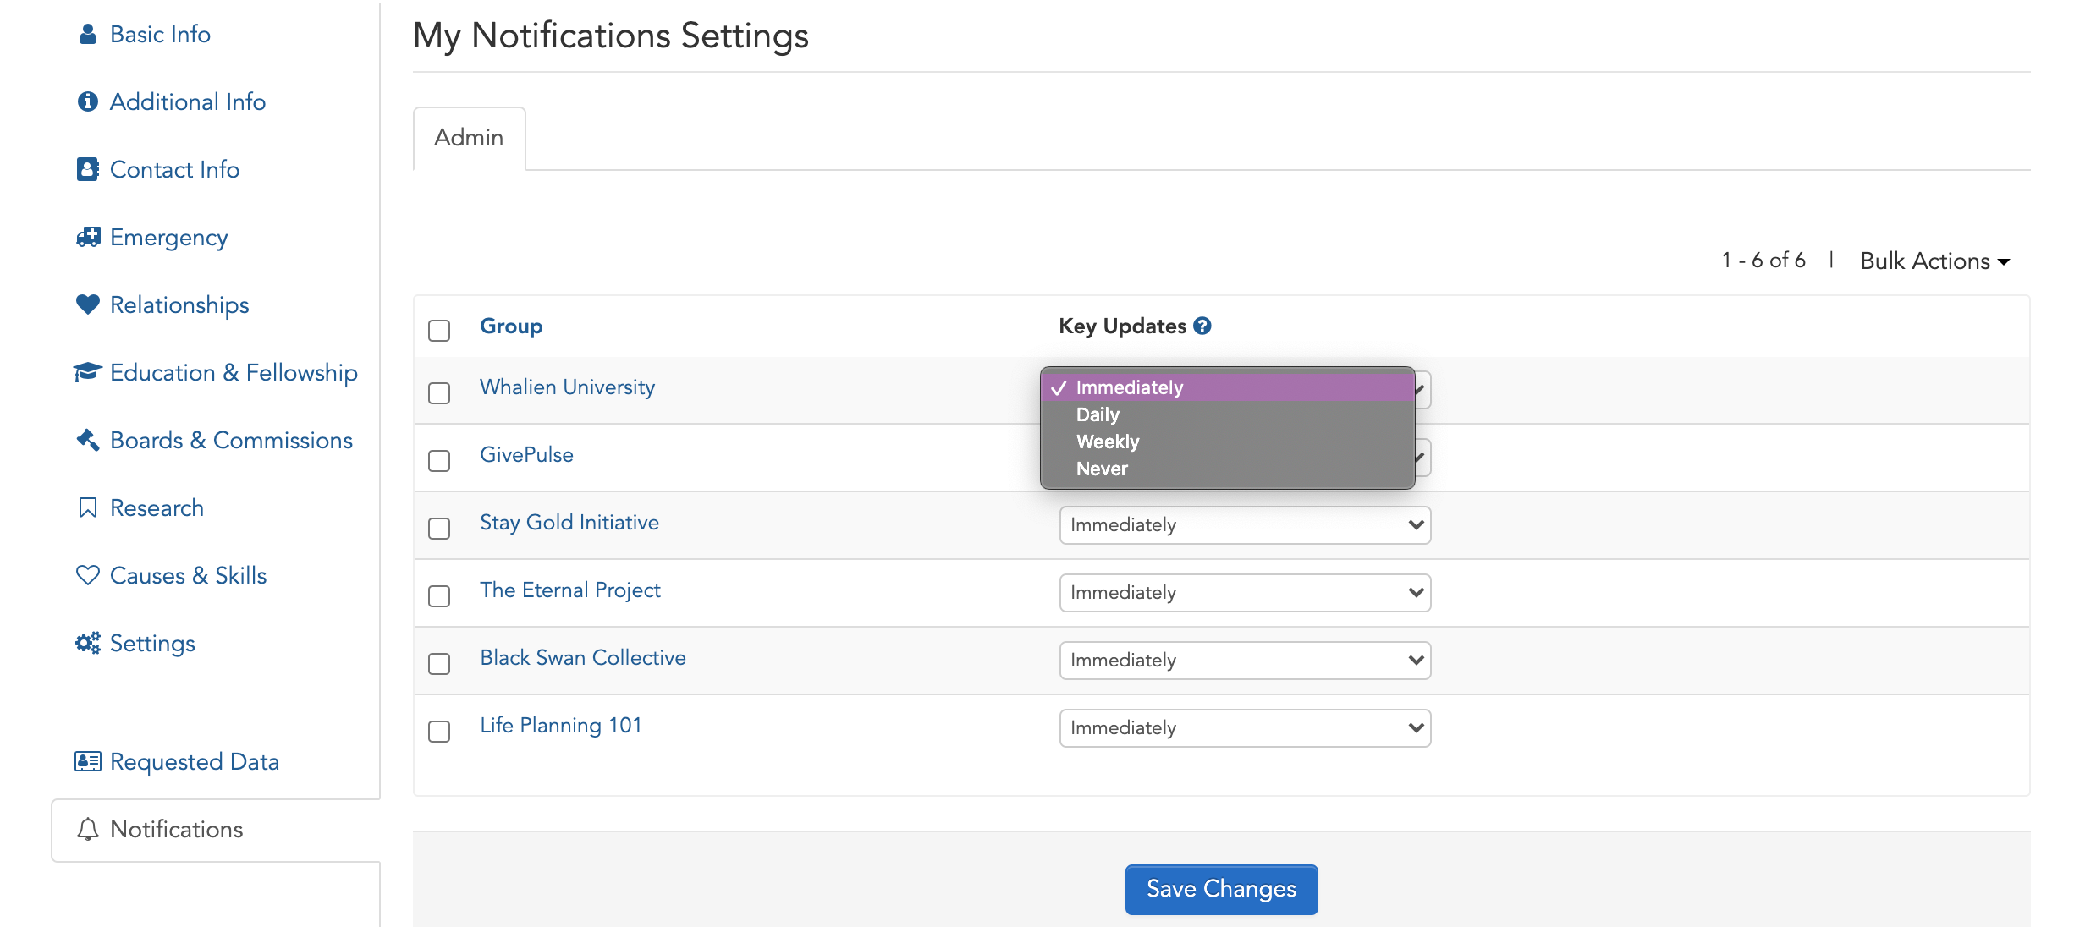
Task: Go to Causes & Skills text link
Action: click(188, 575)
